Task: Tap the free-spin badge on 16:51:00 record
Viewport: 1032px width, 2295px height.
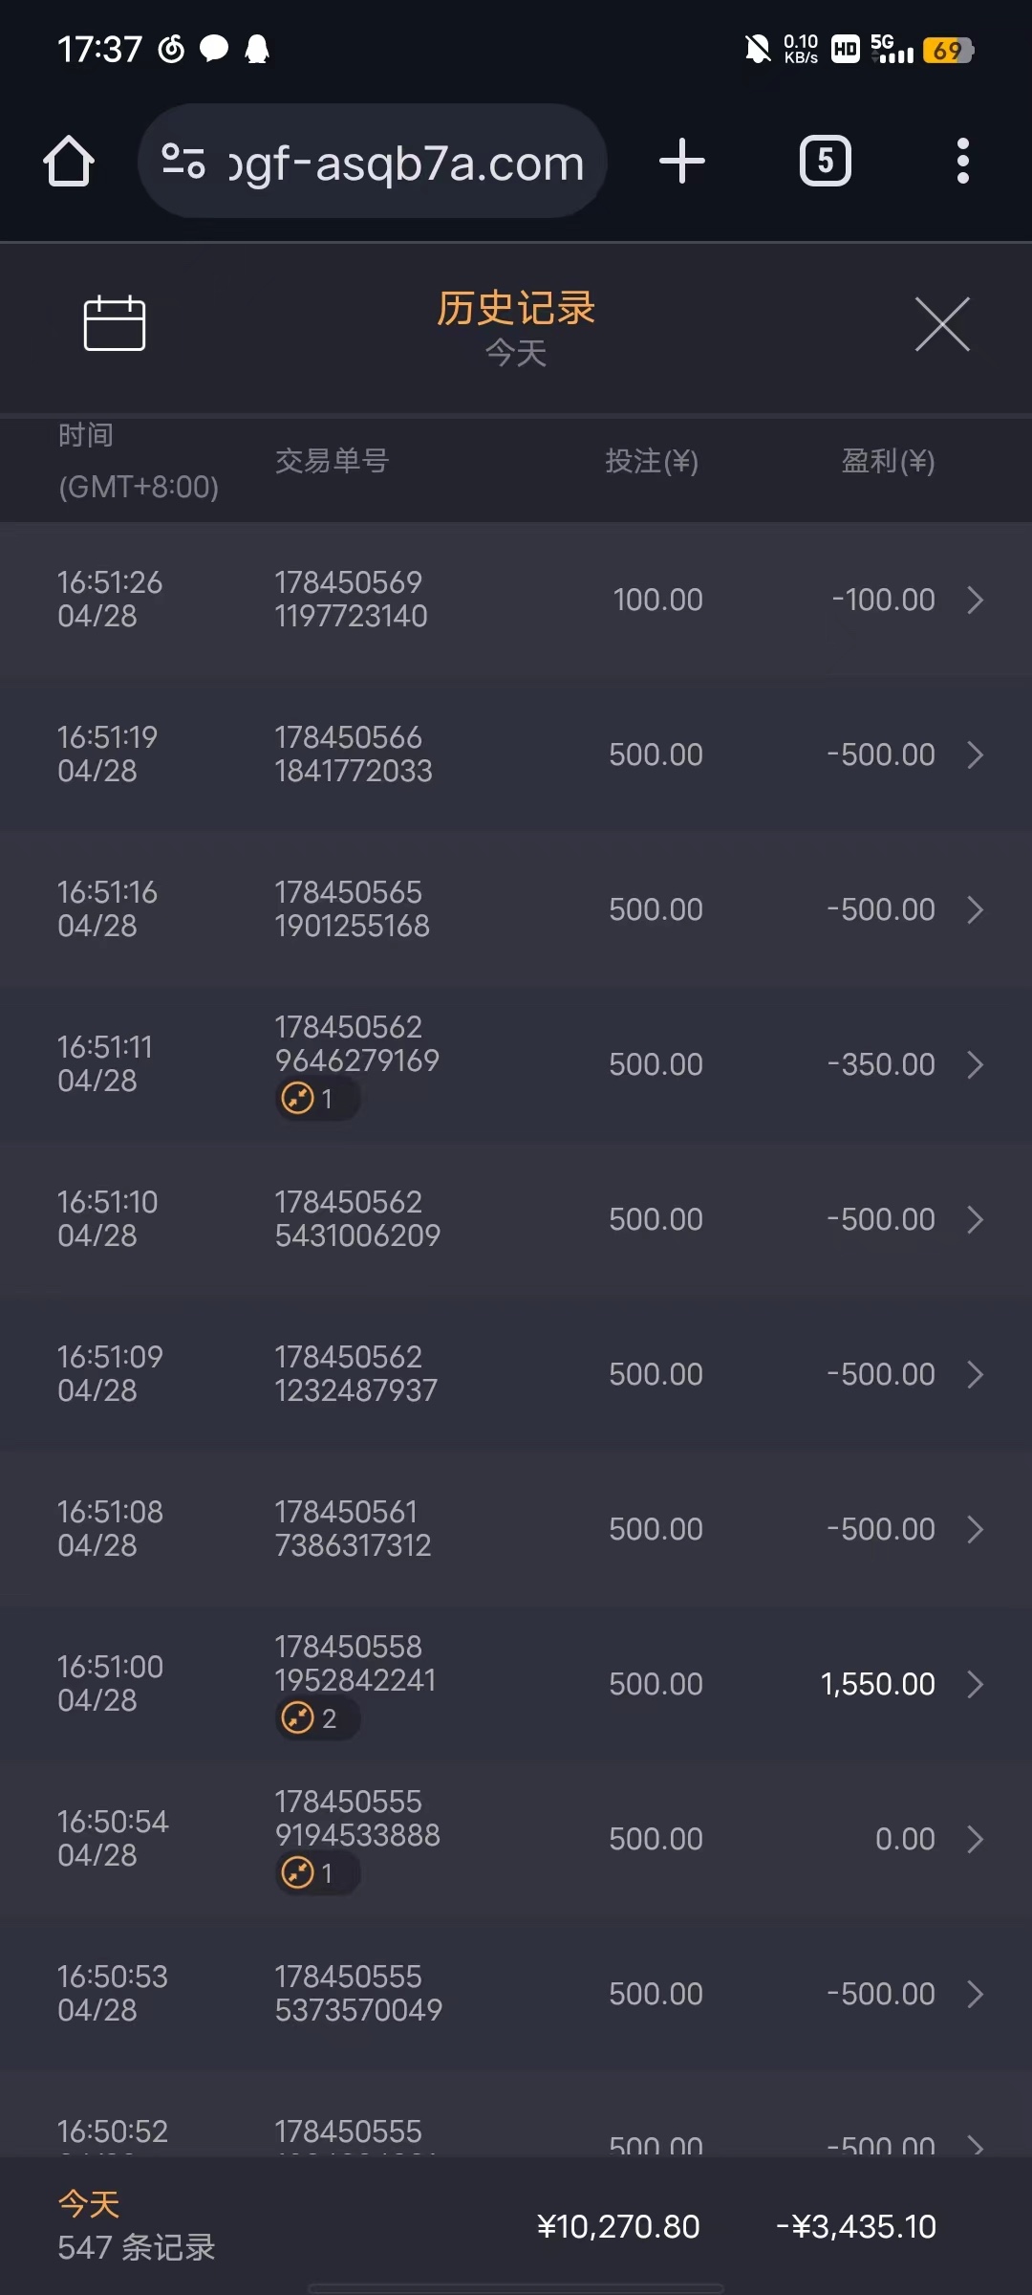Action: tap(316, 1718)
